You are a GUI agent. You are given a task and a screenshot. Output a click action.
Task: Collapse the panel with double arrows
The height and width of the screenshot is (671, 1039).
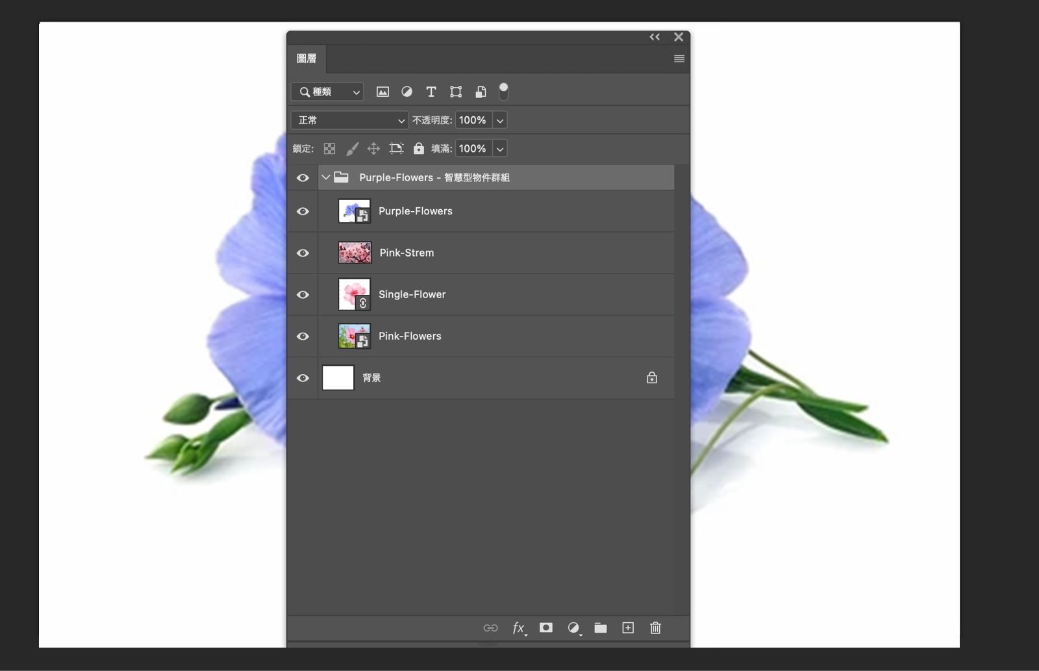click(655, 37)
